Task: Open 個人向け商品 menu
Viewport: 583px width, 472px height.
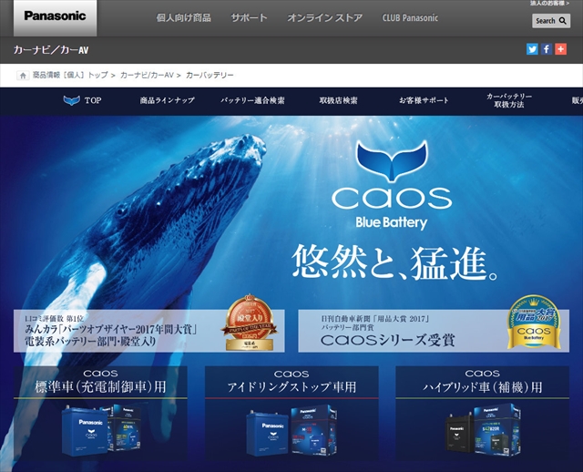Action: pyautogui.click(x=181, y=18)
